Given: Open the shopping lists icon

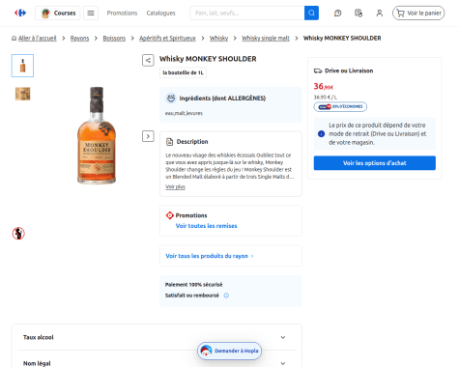Looking at the screenshot, I should [x=359, y=14].
